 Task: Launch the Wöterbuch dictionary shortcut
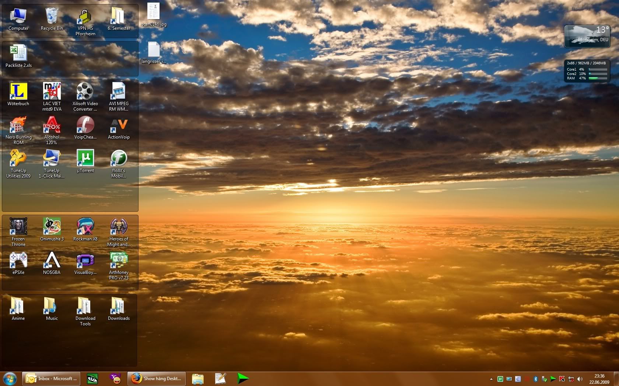pyautogui.click(x=18, y=94)
